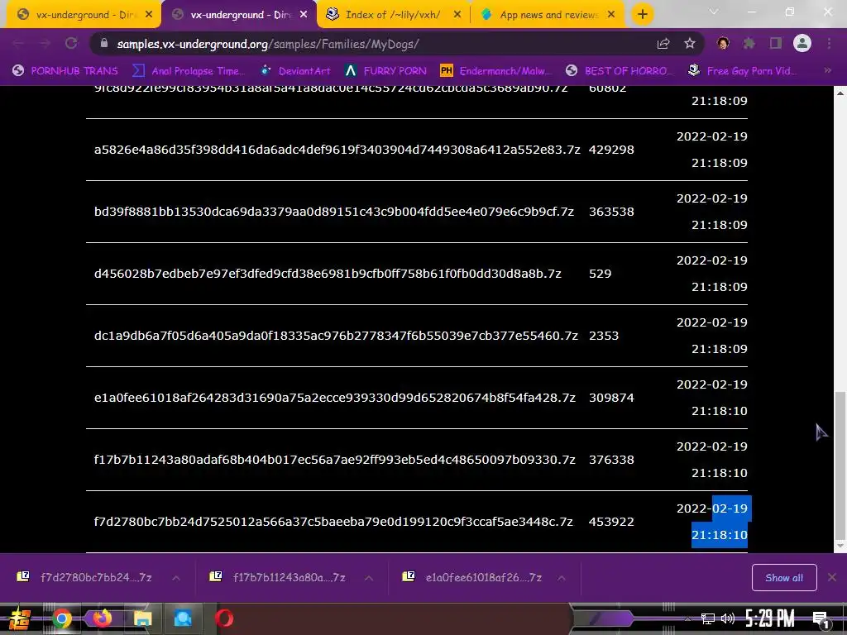Image resolution: width=847 pixels, height=635 pixels.
Task: Toggle Chrome side panel
Action: 776,43
